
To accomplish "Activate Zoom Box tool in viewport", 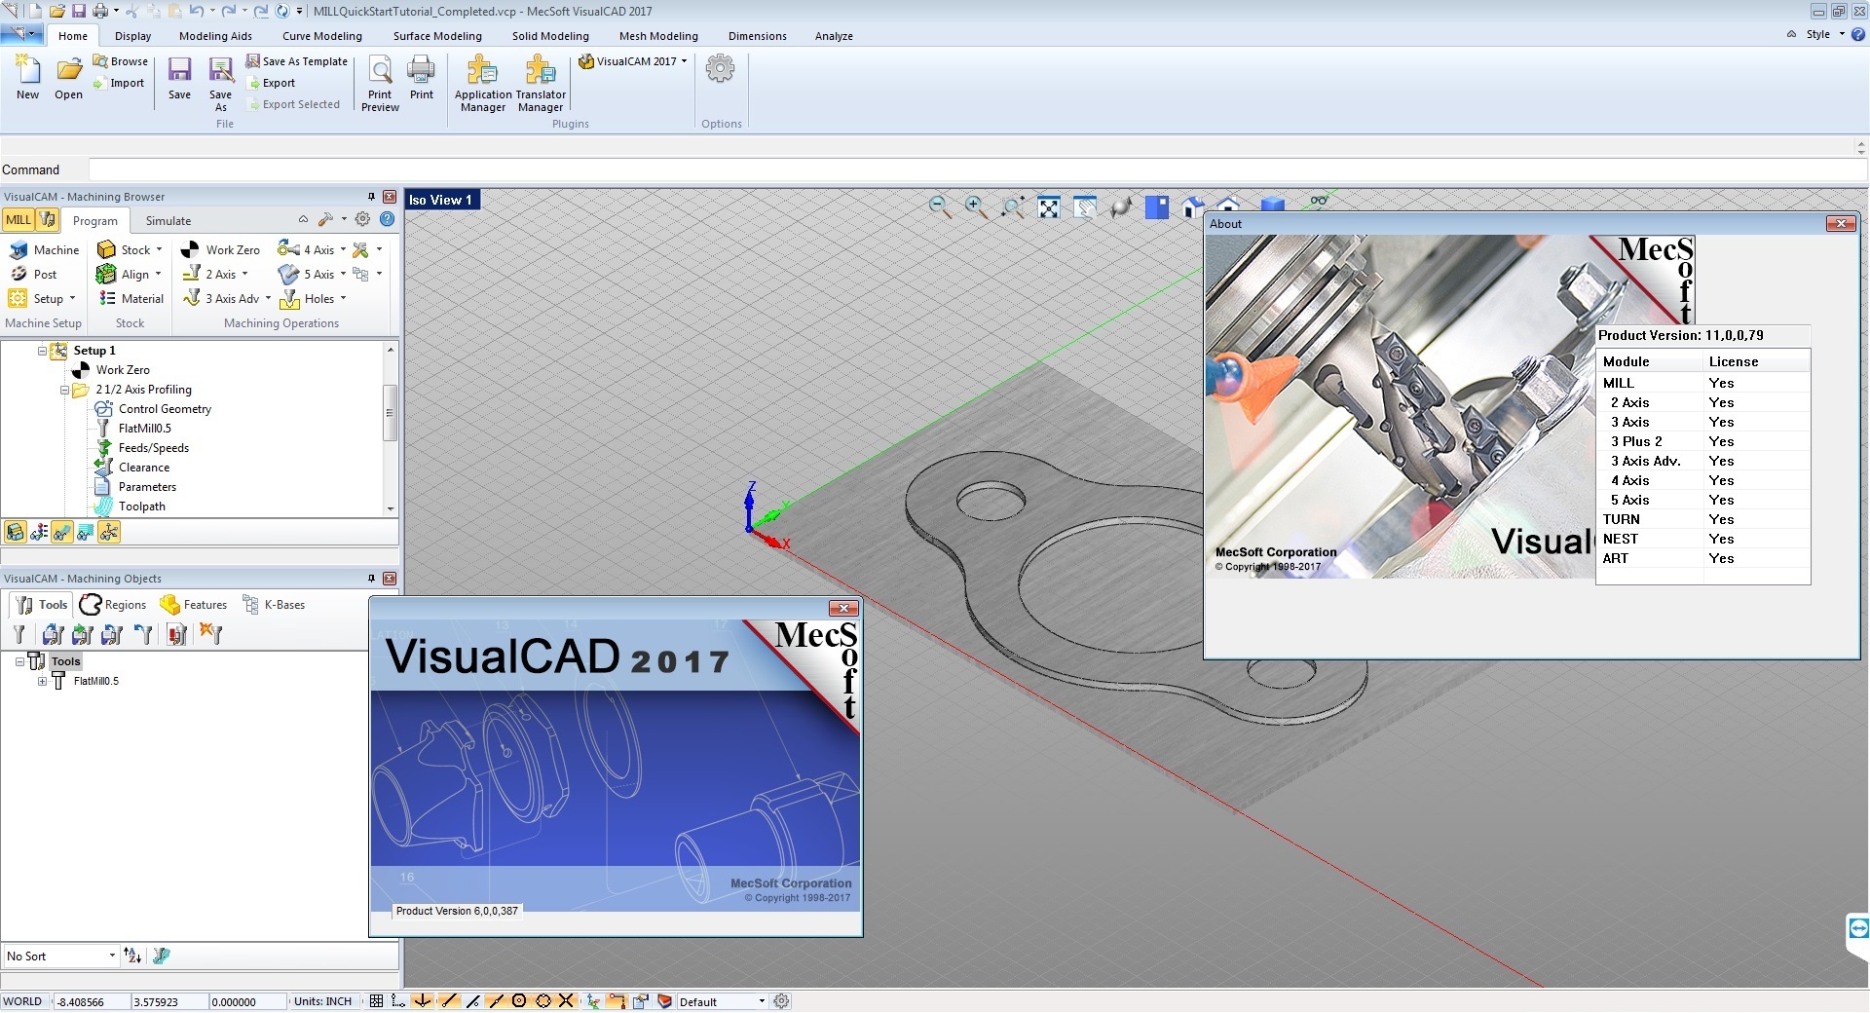I will pyautogui.click(x=1012, y=206).
